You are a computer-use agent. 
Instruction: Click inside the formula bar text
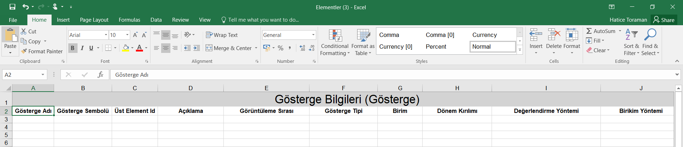pos(356,75)
